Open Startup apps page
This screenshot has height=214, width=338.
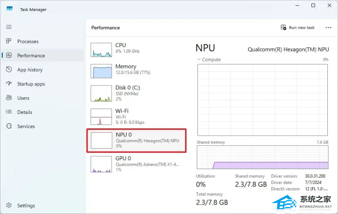click(43, 84)
